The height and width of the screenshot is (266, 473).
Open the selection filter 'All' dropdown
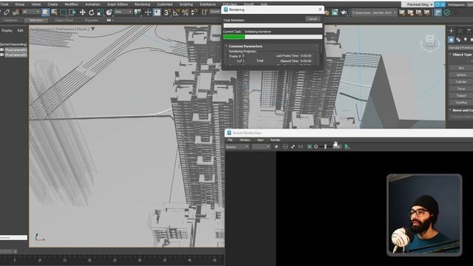31,12
